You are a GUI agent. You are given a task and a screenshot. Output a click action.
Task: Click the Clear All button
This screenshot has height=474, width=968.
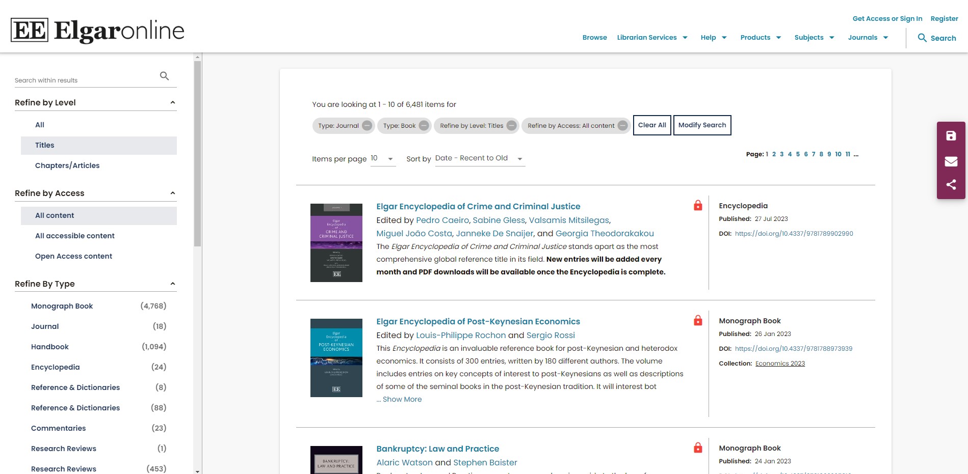(x=652, y=125)
